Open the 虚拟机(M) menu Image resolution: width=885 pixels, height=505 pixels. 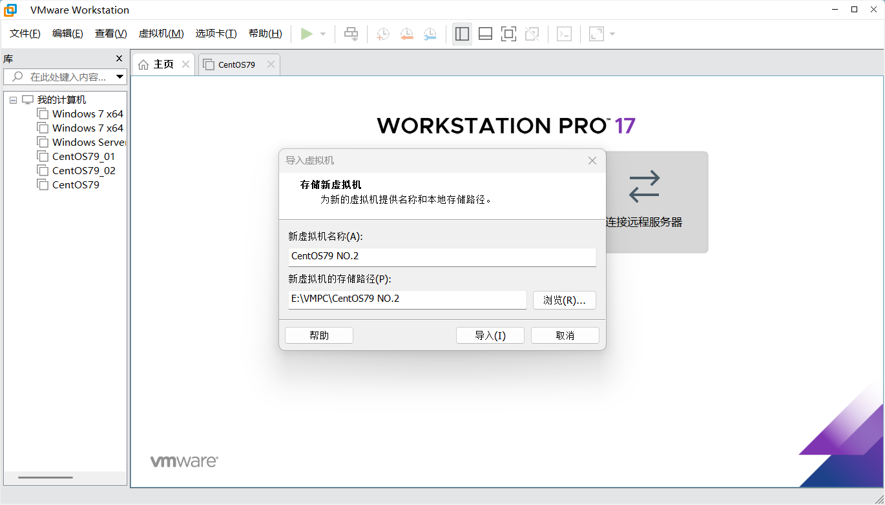161,34
